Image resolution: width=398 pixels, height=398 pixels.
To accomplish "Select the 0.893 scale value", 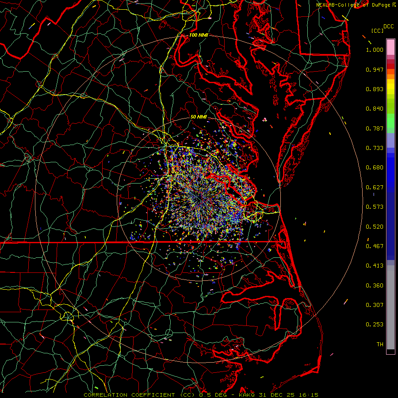I will [375, 89].
